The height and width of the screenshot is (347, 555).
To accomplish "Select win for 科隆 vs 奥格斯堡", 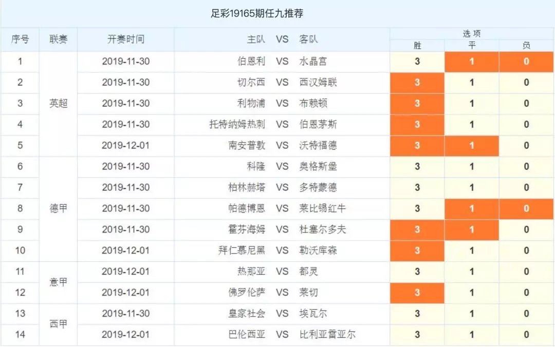I will 417,167.
